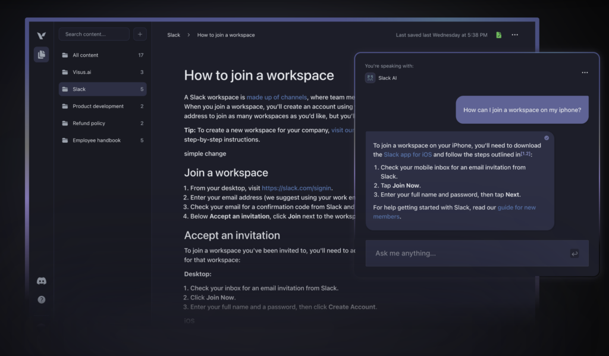The width and height of the screenshot is (609, 356).
Task: Click the help question mark icon
Action: (x=41, y=299)
